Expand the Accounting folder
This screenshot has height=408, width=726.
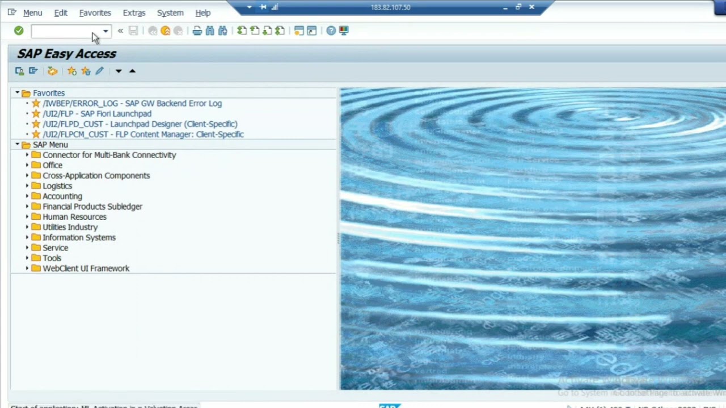[27, 196]
